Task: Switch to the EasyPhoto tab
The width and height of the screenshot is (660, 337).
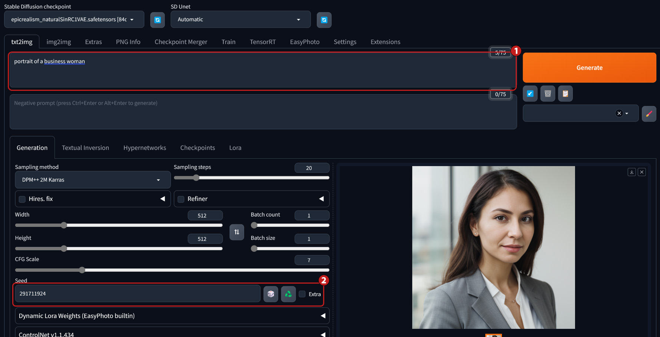Action: coord(305,42)
